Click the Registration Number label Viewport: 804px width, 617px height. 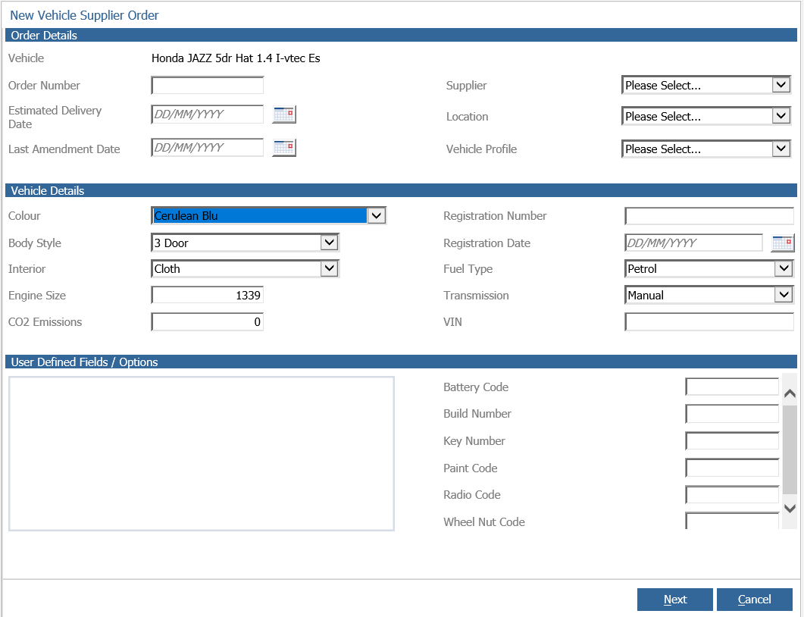(495, 216)
